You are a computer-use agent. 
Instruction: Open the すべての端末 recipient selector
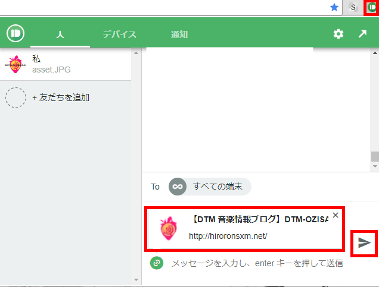coord(217,187)
